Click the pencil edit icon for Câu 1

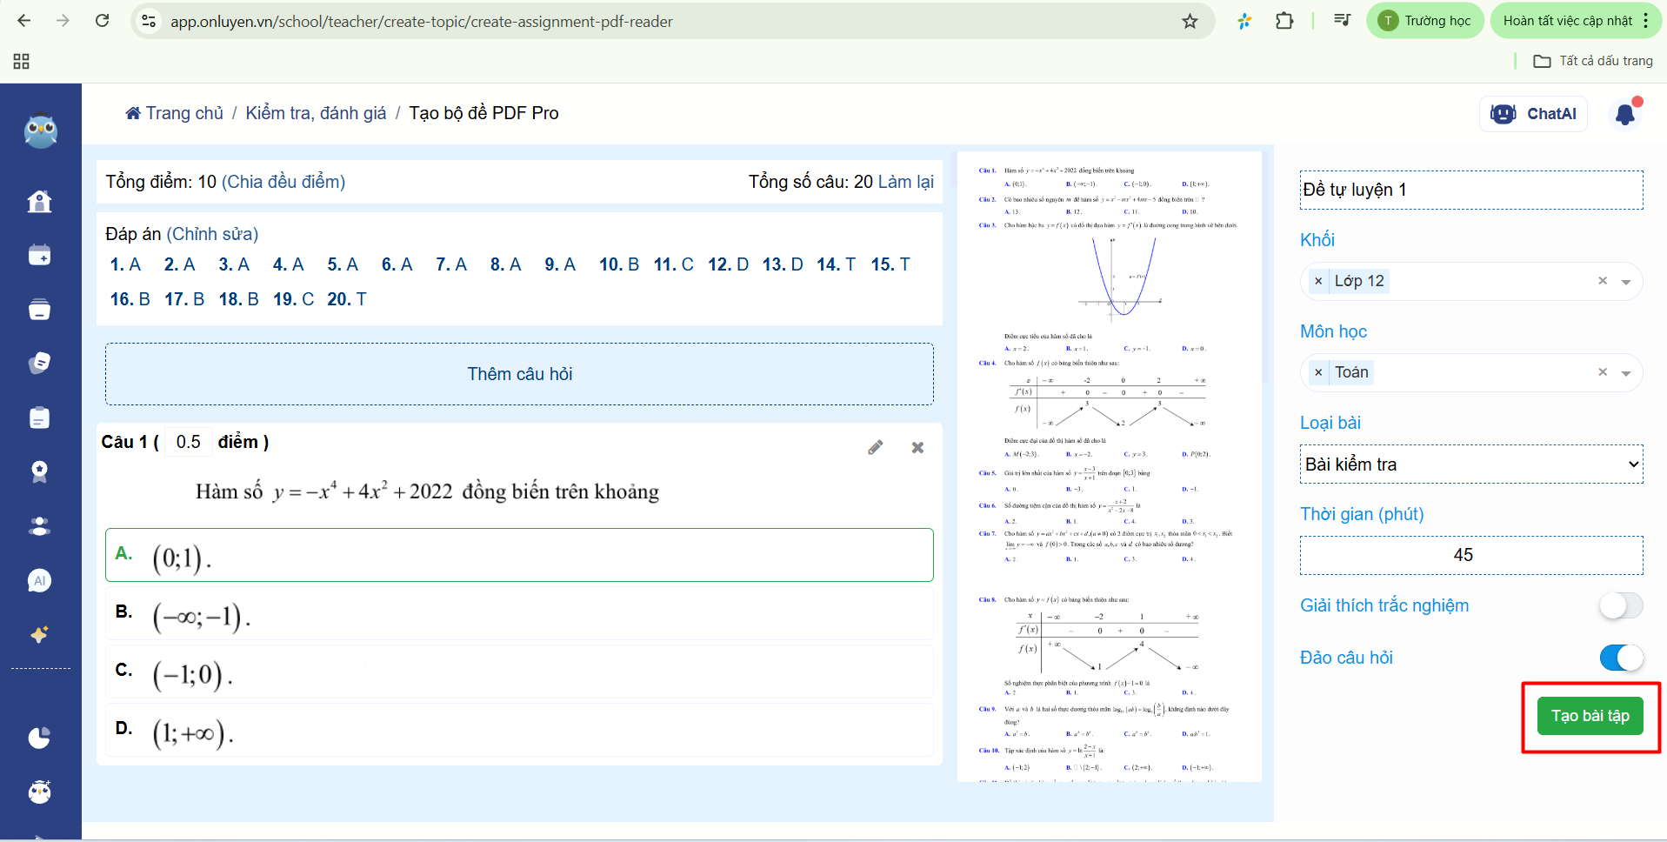[x=876, y=447]
